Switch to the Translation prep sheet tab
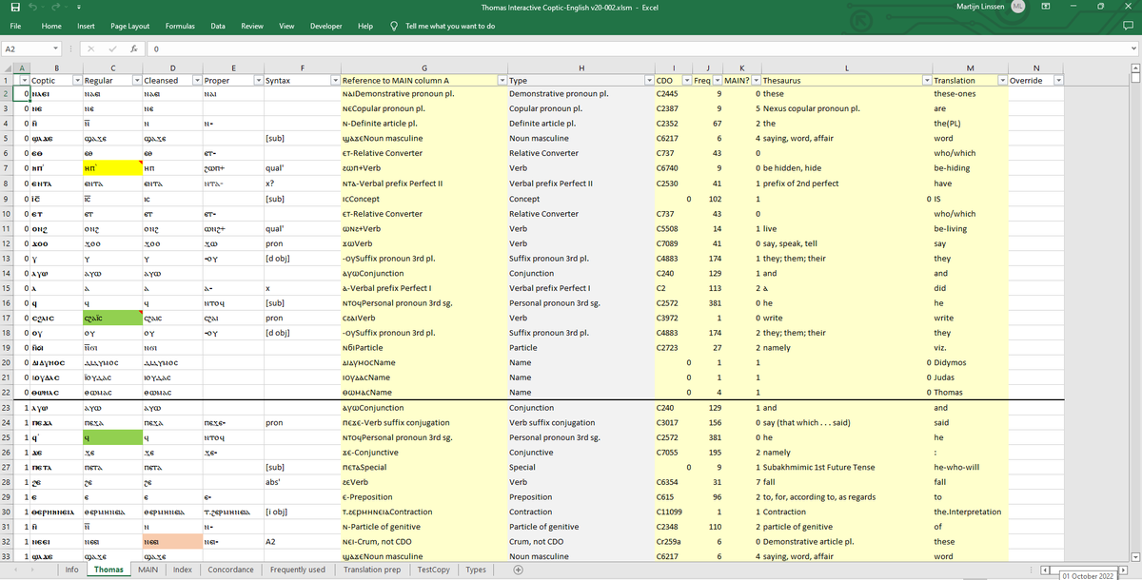This screenshot has height=580, width=1142. click(372, 570)
